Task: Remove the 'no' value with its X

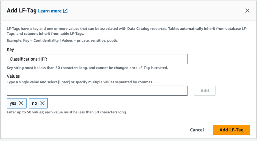Action: (x=42, y=103)
